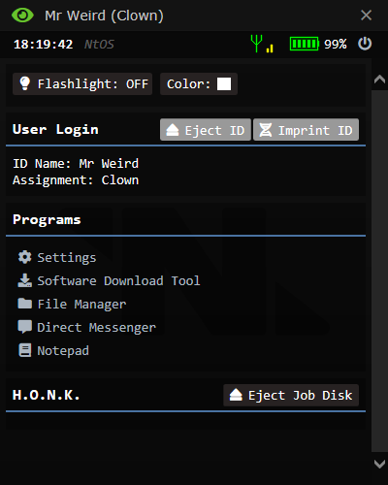Click the scrollbar up arrow
This screenshot has height=485, width=388.
click(379, 80)
